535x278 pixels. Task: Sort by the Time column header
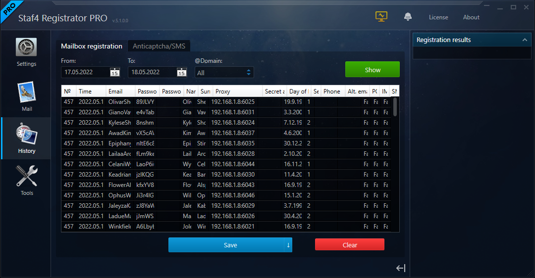[x=91, y=92]
